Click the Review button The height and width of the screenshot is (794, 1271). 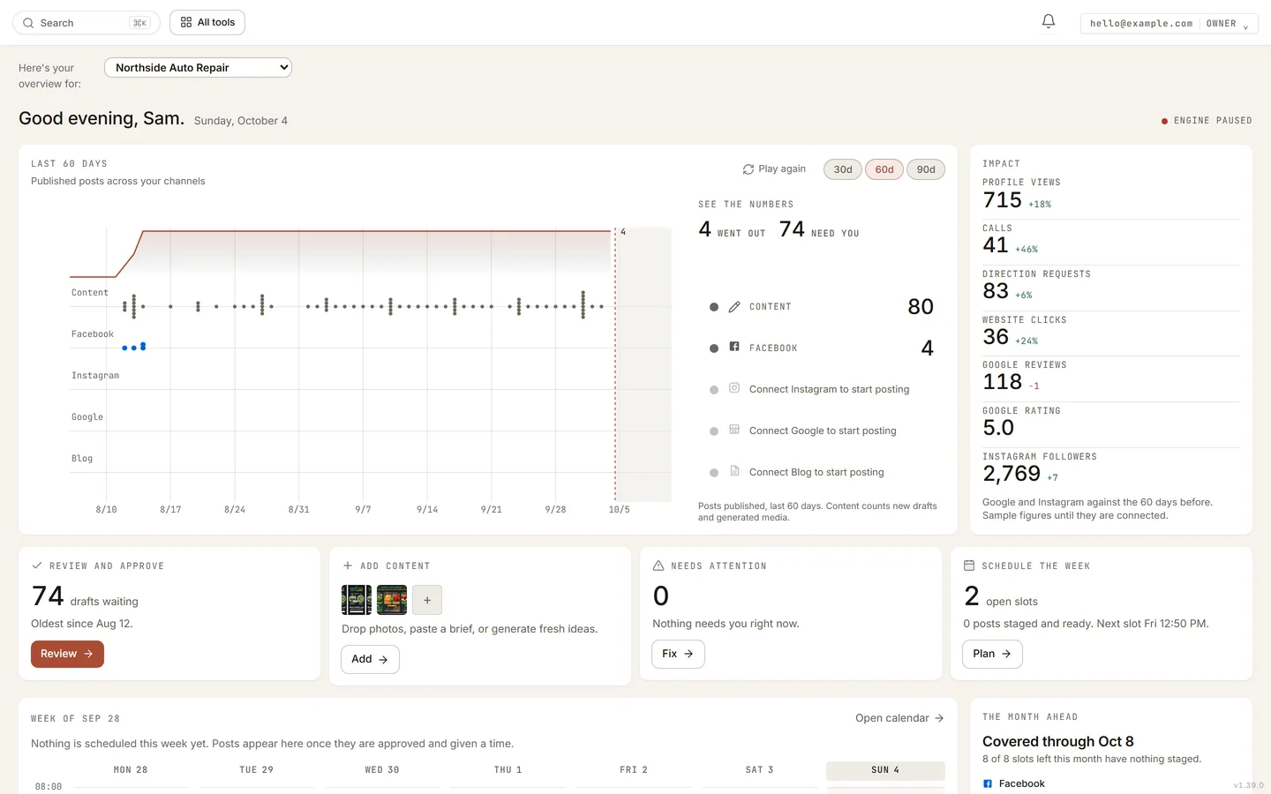pyautogui.click(x=67, y=654)
